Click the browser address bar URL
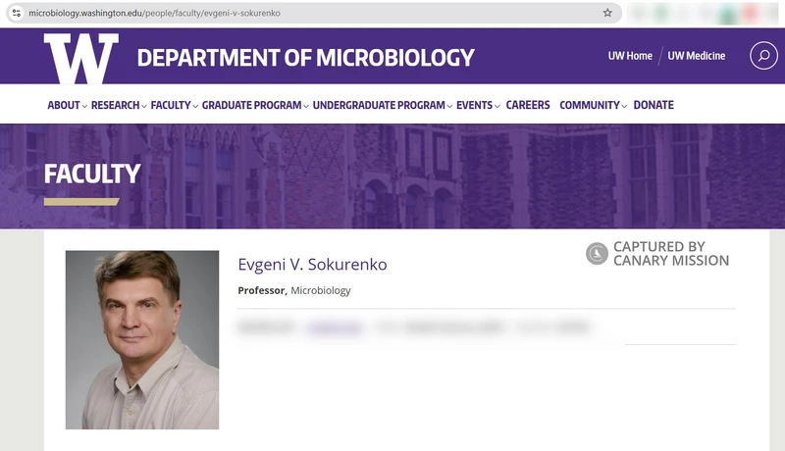Viewport: 785px width, 451px height. click(154, 13)
